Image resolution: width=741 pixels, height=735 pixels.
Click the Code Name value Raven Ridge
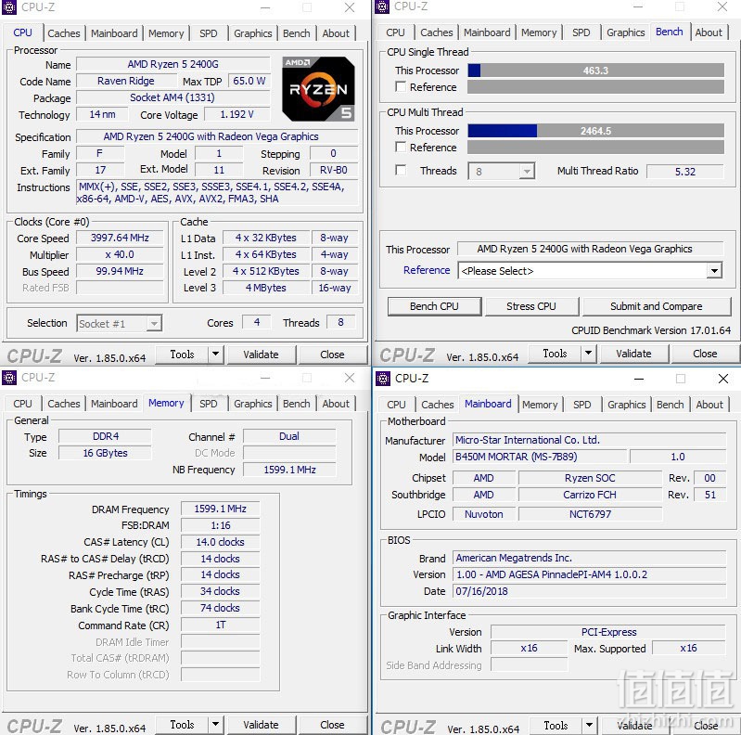126,81
